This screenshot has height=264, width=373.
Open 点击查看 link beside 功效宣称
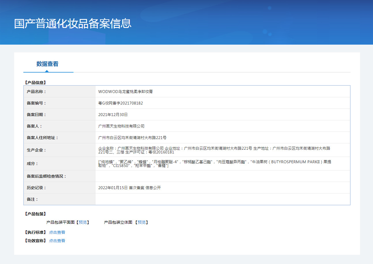[57, 241]
